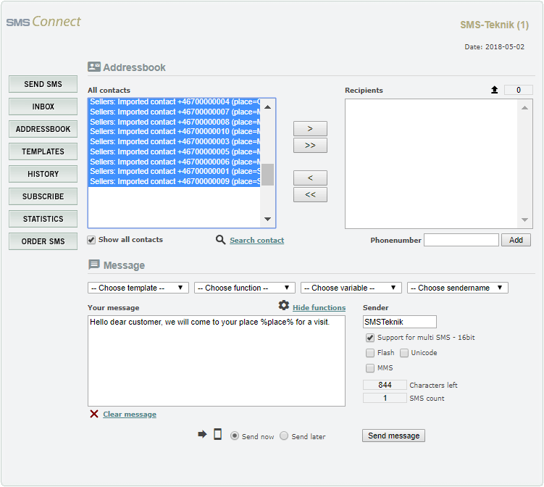544x487 pixels.
Task: Select contact +46700000001 in All contacts
Action: tap(175, 172)
